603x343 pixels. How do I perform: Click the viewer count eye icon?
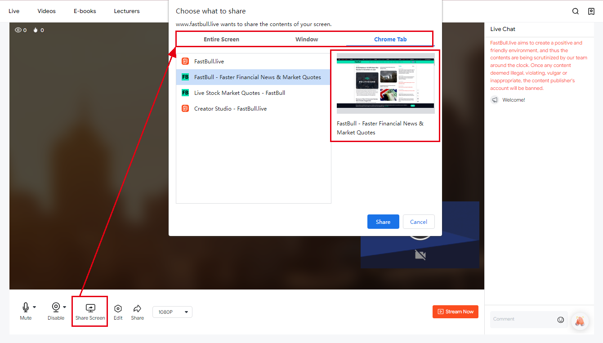[18, 30]
